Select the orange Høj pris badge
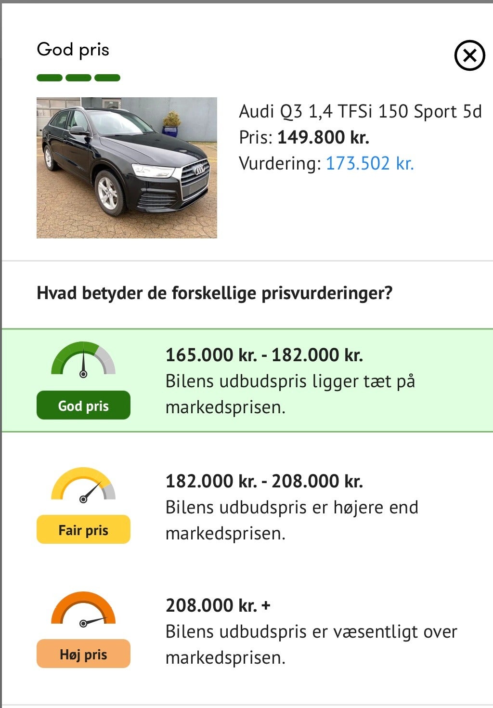The height and width of the screenshot is (708, 493). [x=83, y=654]
